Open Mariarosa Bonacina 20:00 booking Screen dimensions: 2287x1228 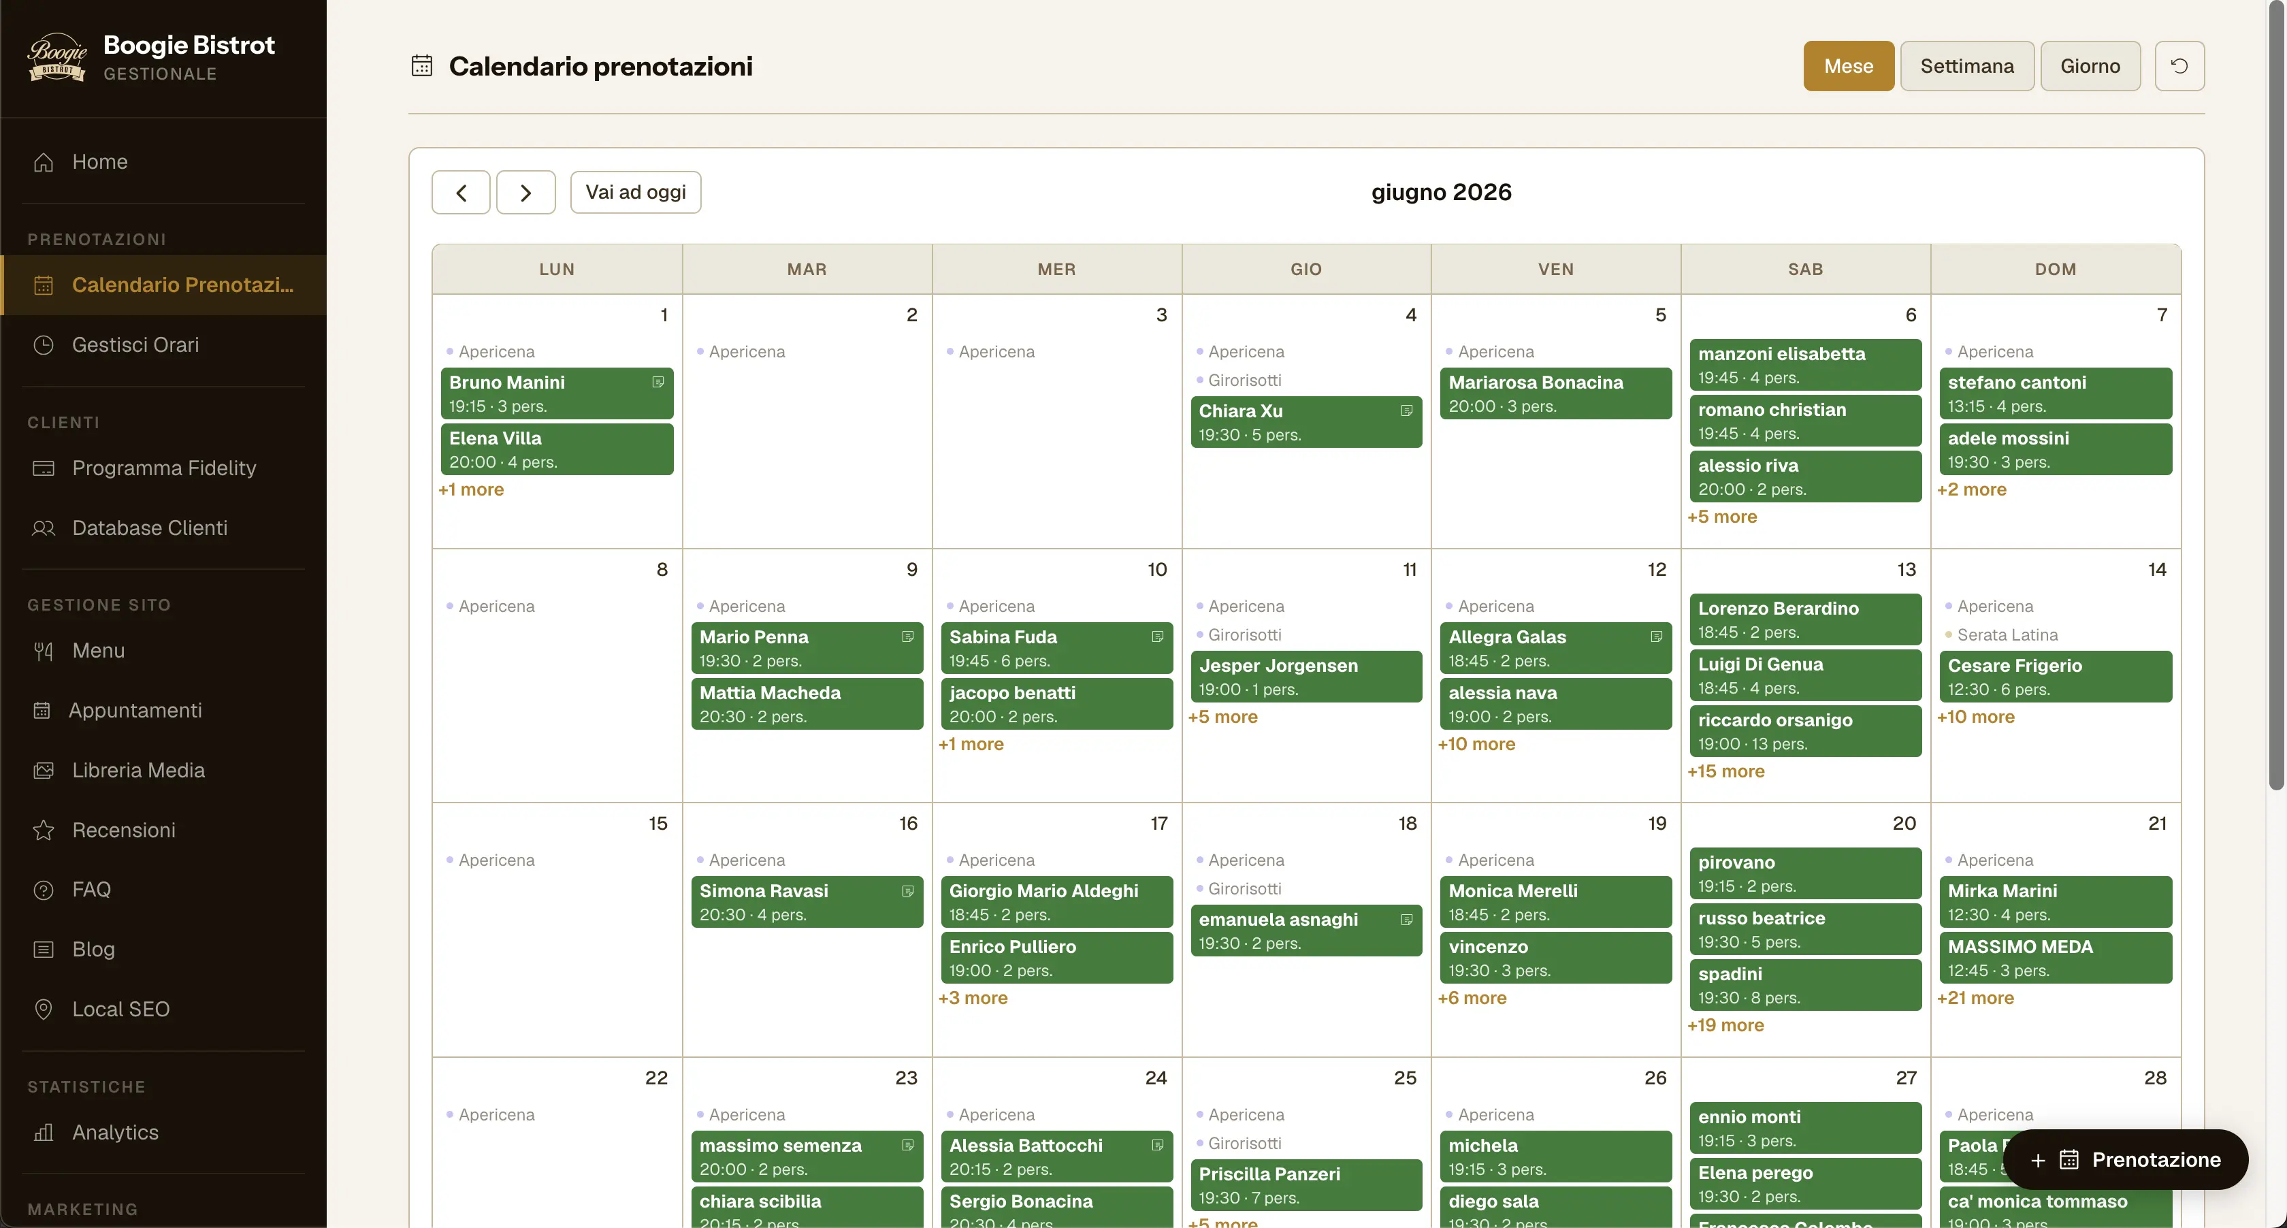click(x=1555, y=393)
